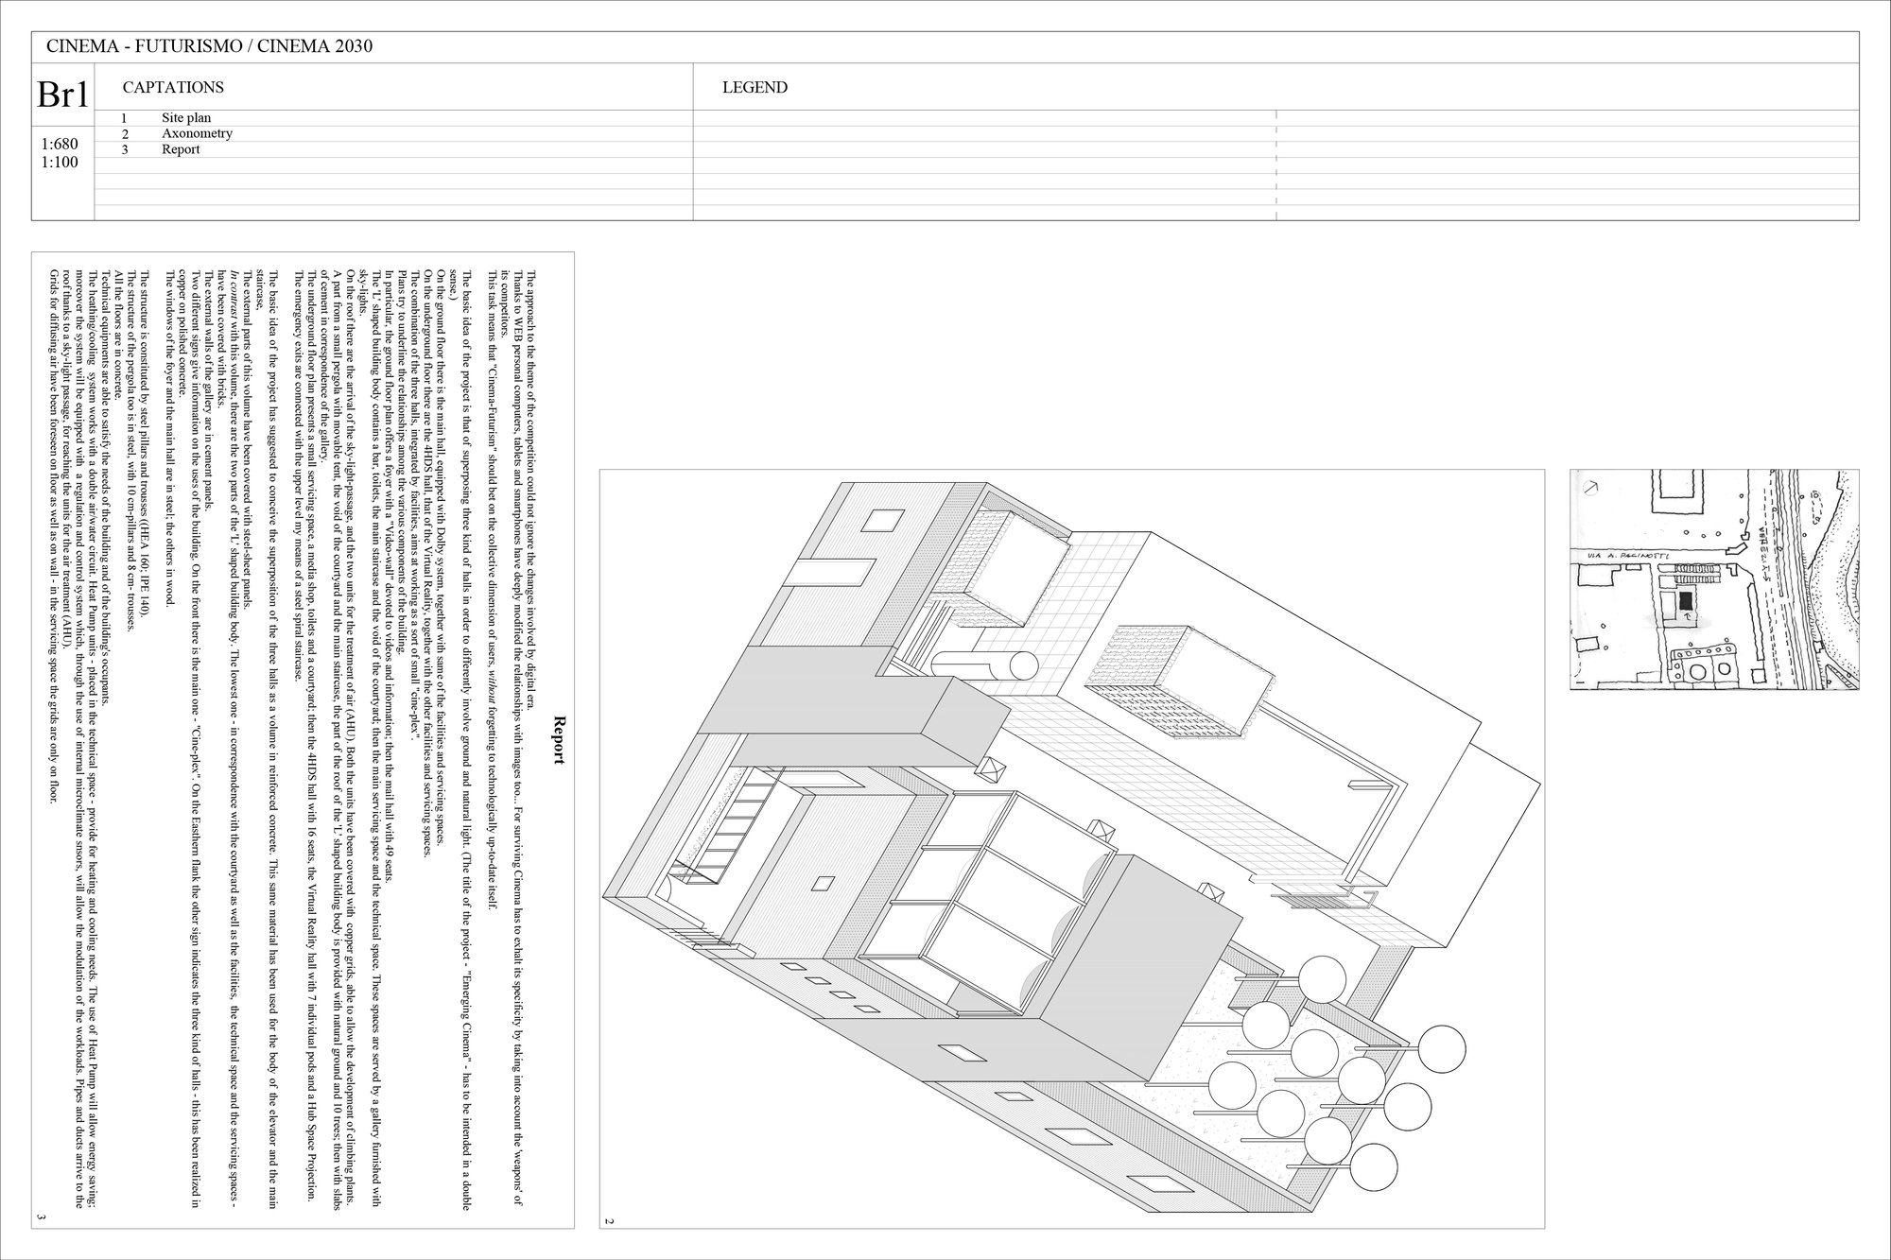Click the "CAPTATIONS" heading
Screen dimensions: 1891x1260
(x=173, y=88)
